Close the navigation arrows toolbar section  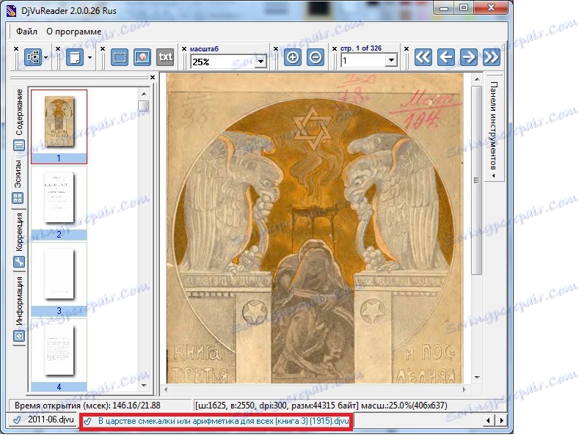point(406,49)
